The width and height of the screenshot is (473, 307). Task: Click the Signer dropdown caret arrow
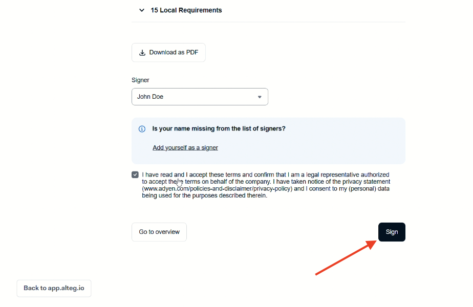click(260, 97)
